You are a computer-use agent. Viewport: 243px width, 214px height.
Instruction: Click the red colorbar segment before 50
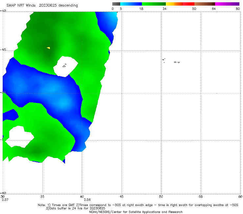pos(188,4)
